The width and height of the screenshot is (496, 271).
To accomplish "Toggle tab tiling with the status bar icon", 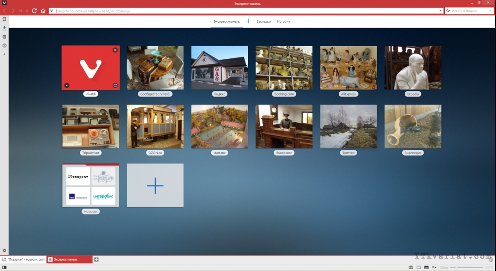I will [419, 268].
